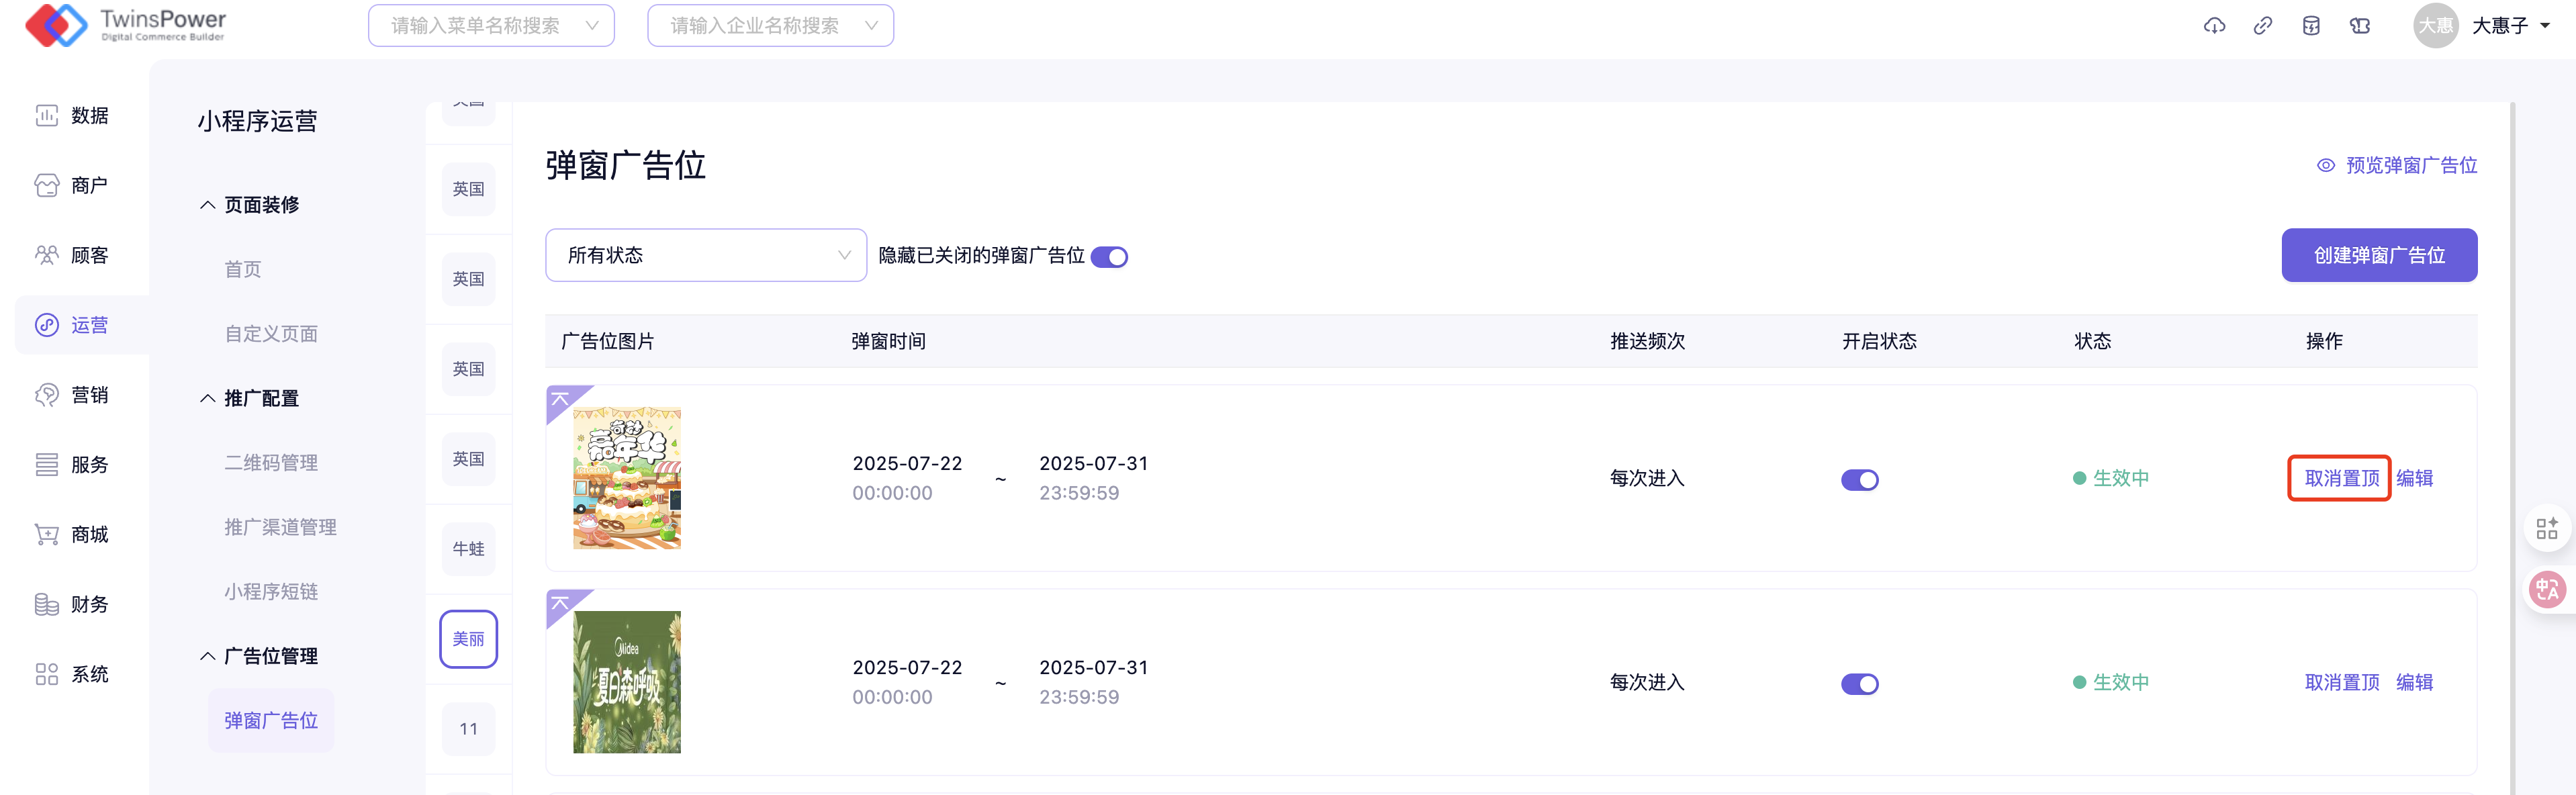2576x795 pixels.
Task: Select the 牛蛙 item in the list
Action: point(468,549)
